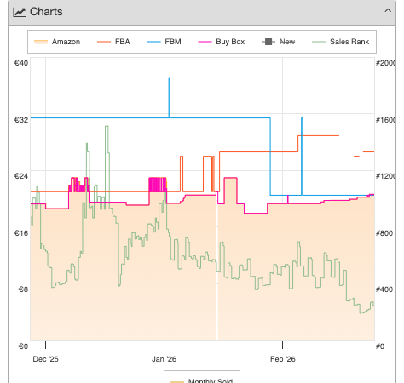Screen dimensions: 404x383
Task: Click the Feb '26 axis label
Action: (x=283, y=359)
